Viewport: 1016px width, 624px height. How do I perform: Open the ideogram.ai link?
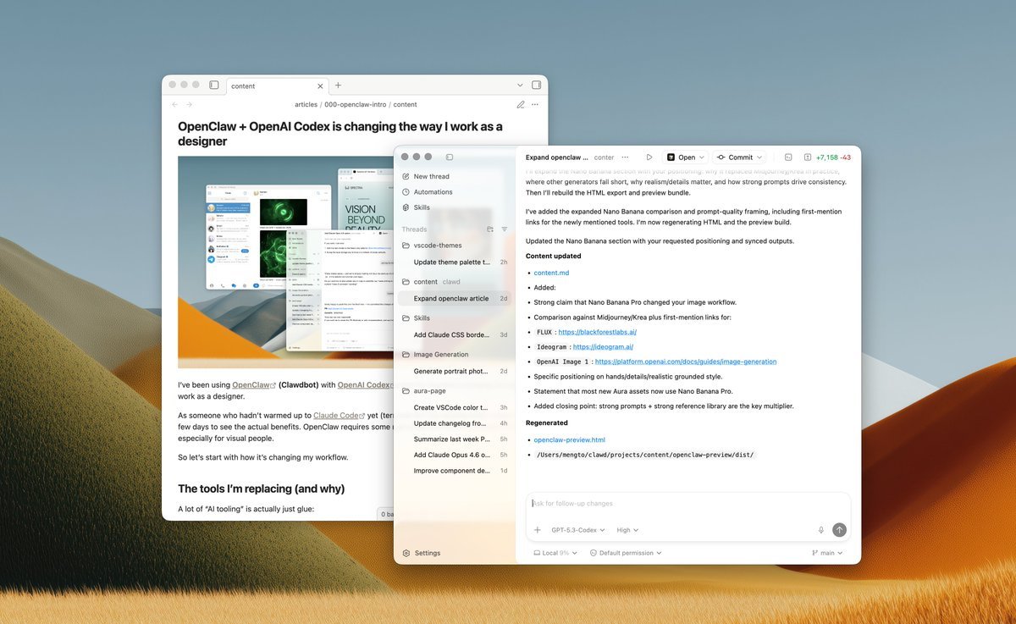603,347
